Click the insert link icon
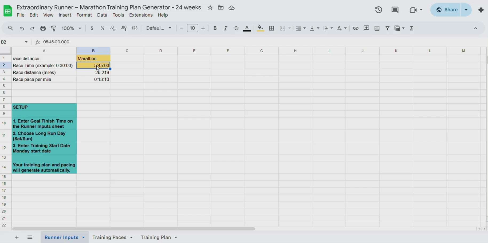This screenshot has height=243, width=488. (x=356, y=28)
